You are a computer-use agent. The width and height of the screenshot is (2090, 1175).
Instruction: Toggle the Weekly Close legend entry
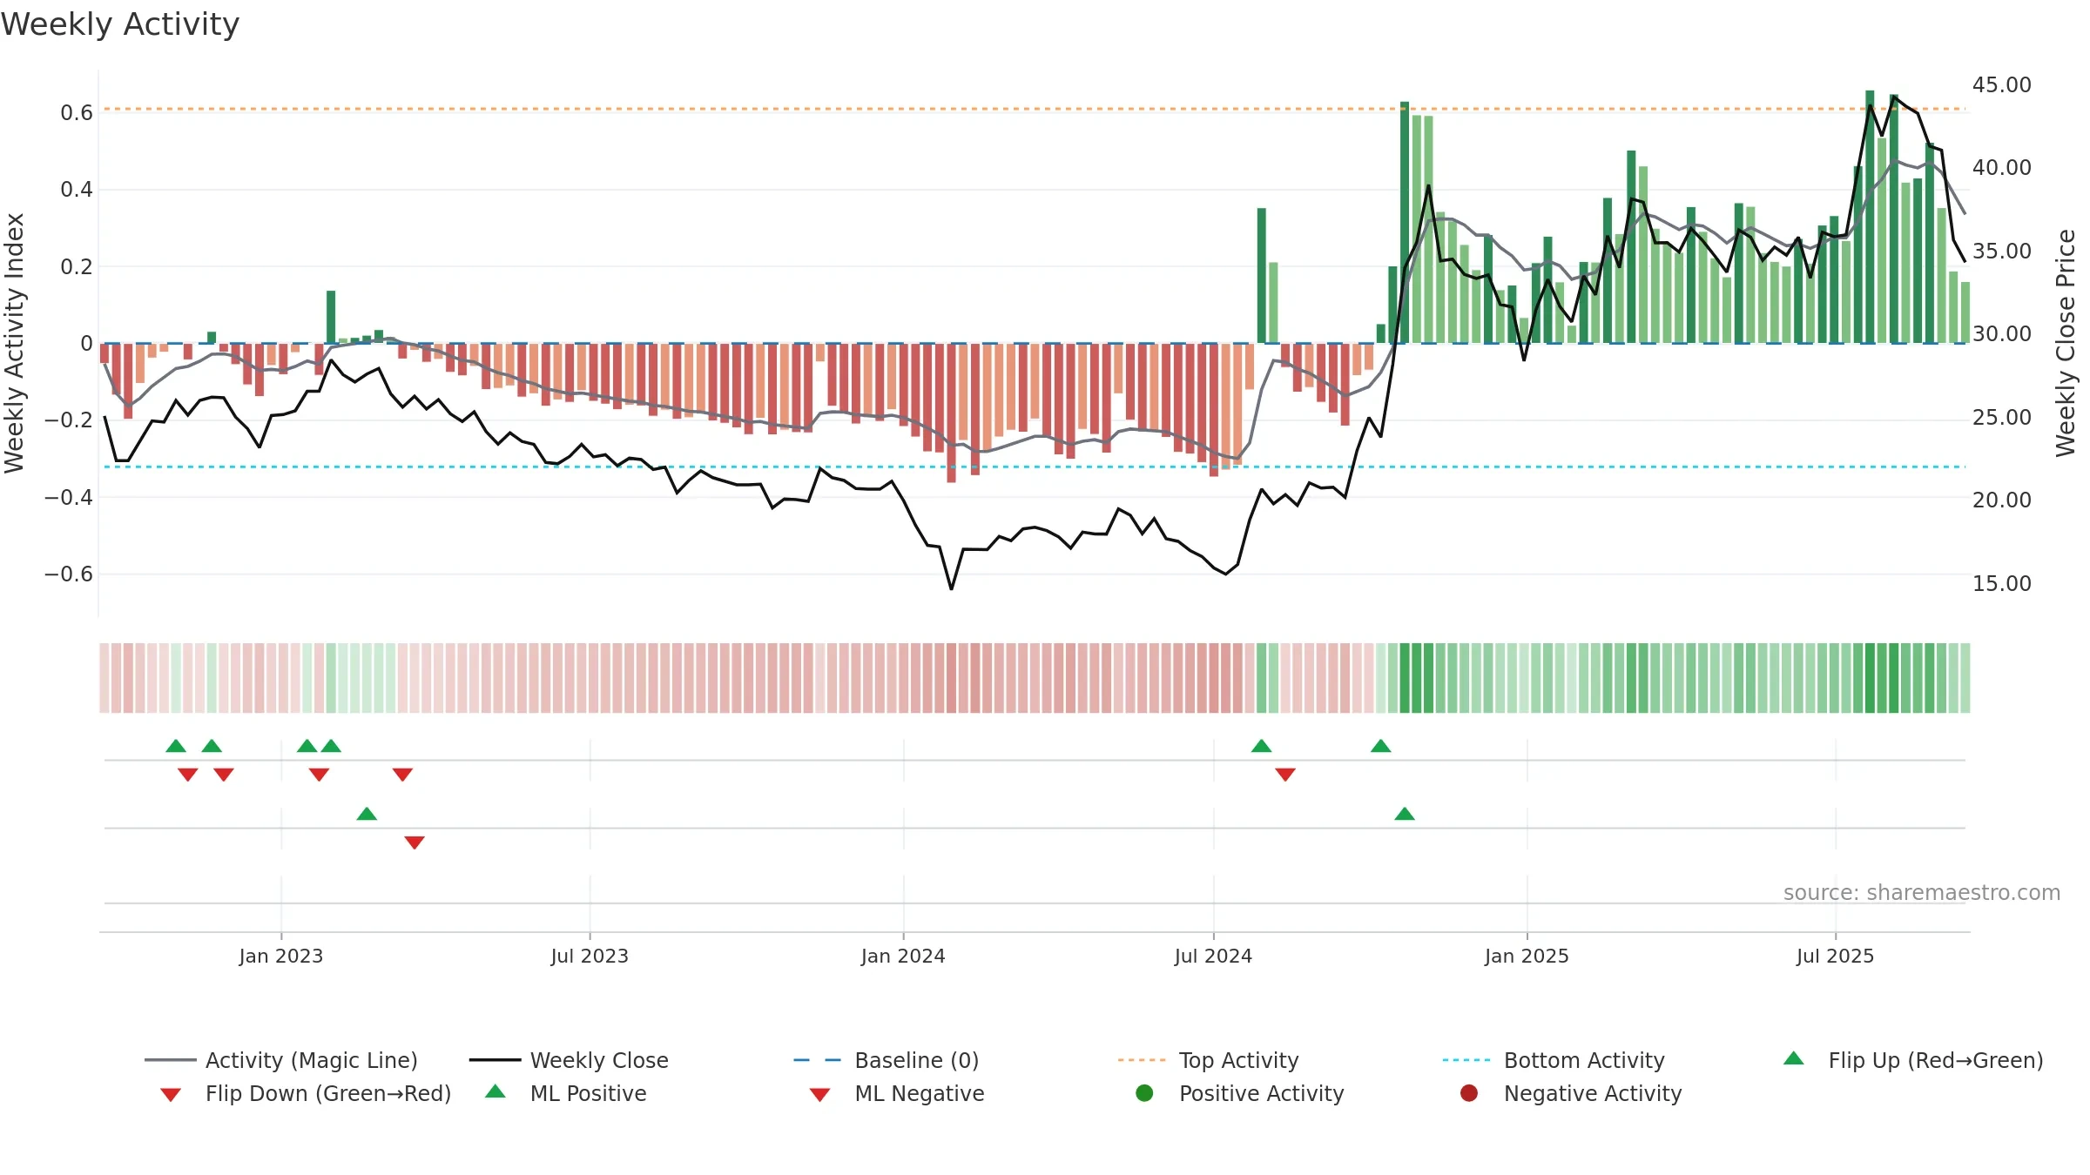point(569,1060)
